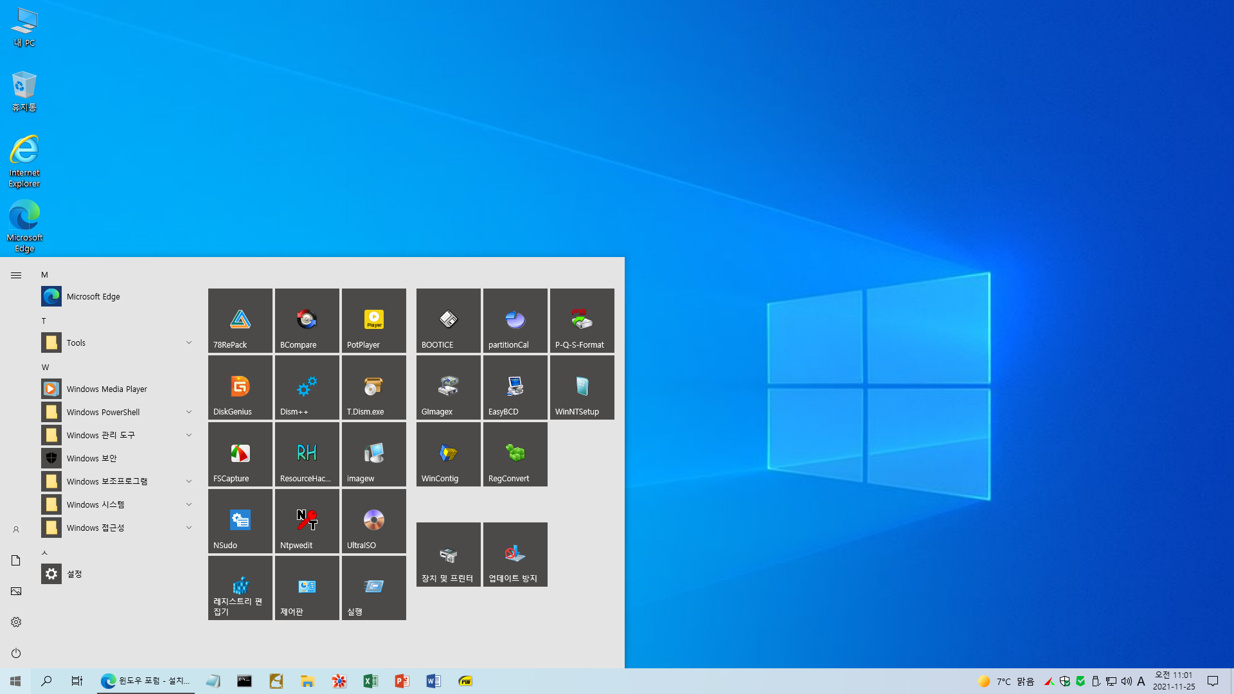Launch the WinNTSetup tile
The image size is (1234, 694).
(x=582, y=387)
